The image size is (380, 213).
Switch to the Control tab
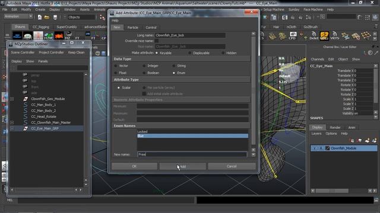coord(151,28)
